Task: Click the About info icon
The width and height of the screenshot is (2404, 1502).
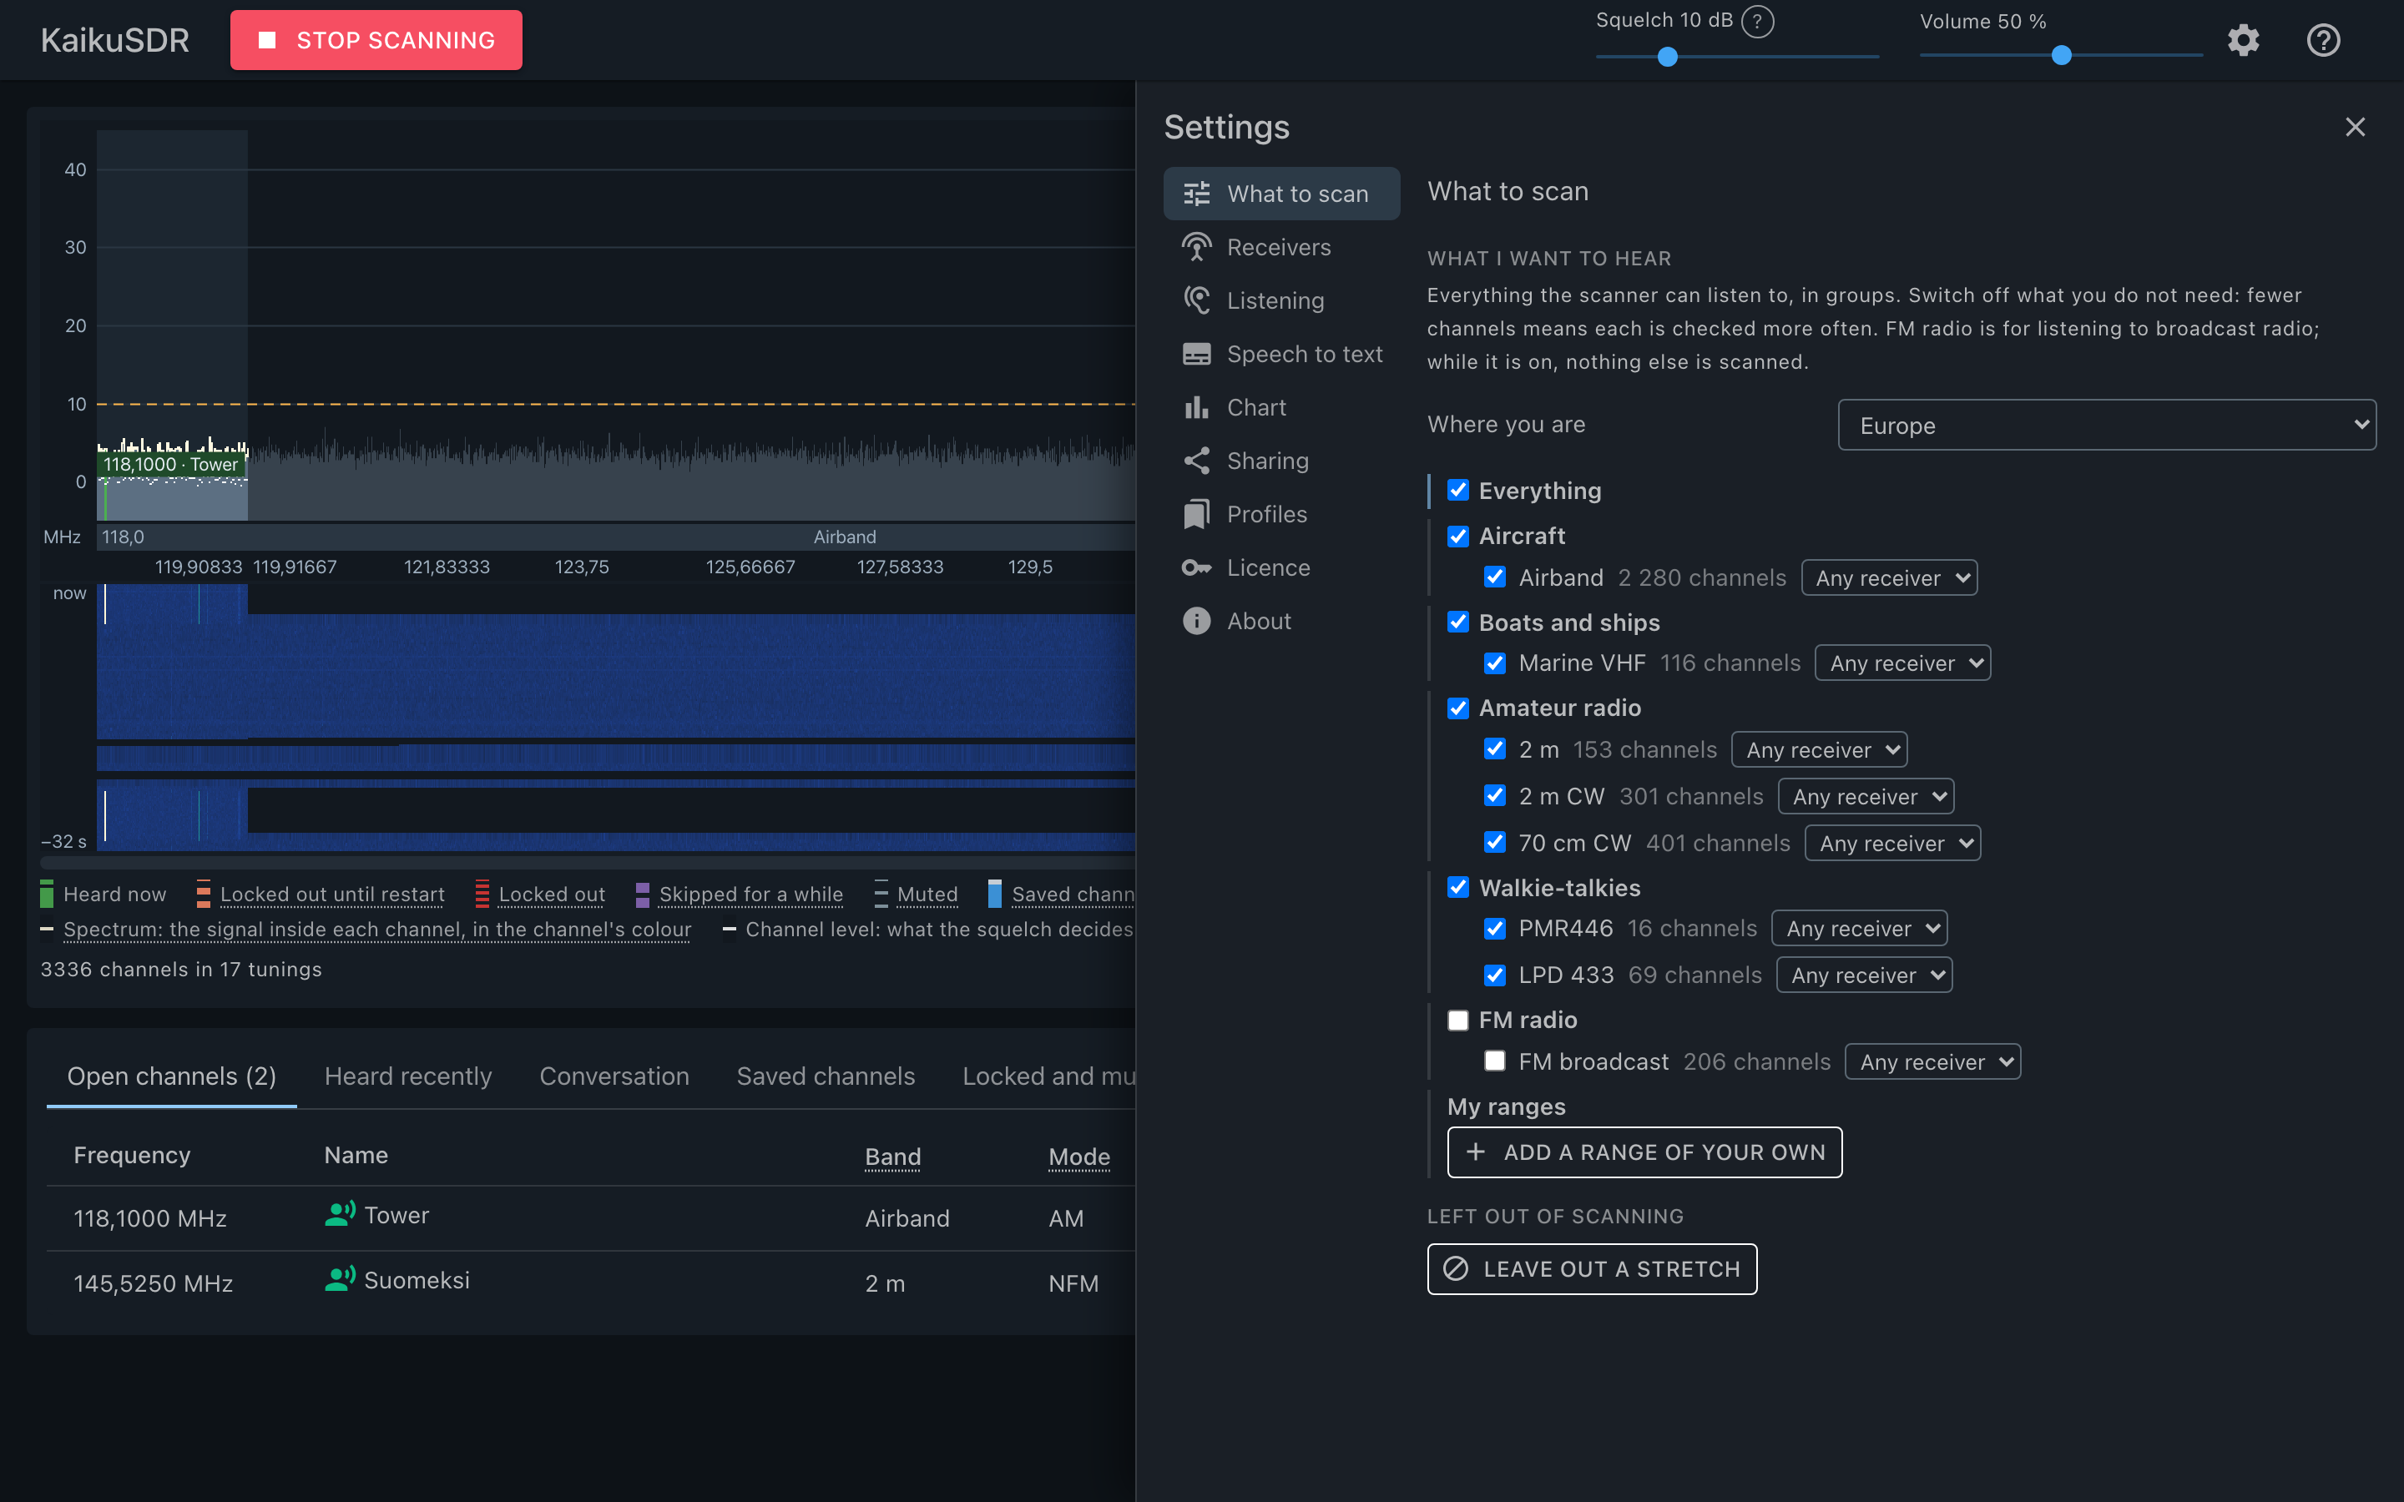Action: pos(1196,622)
